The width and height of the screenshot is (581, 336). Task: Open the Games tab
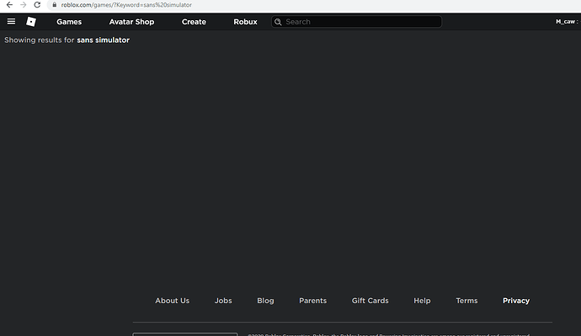click(69, 22)
